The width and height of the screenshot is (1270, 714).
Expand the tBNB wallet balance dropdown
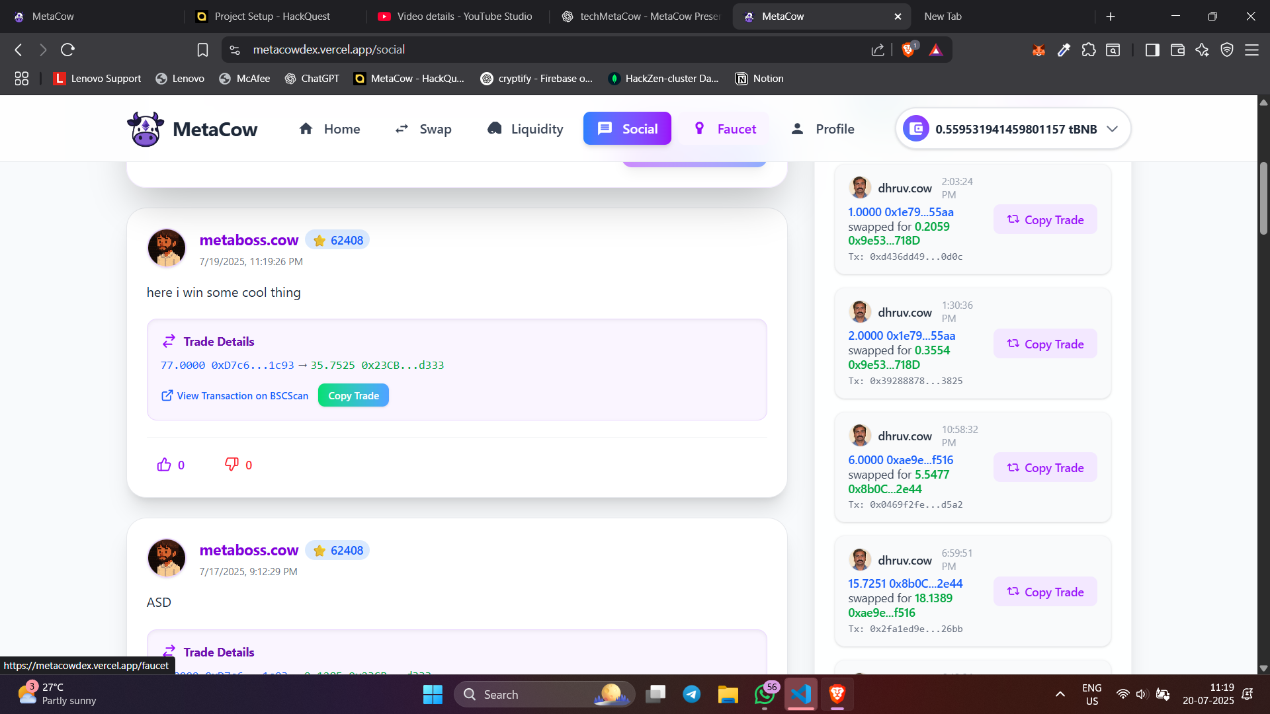(x=1113, y=129)
